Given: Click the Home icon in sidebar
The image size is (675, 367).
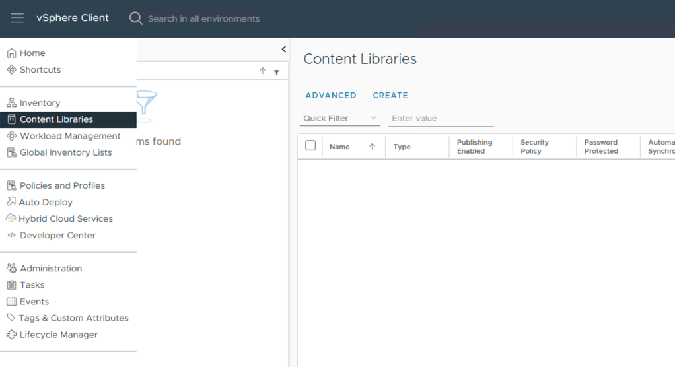Looking at the screenshot, I should coord(11,53).
